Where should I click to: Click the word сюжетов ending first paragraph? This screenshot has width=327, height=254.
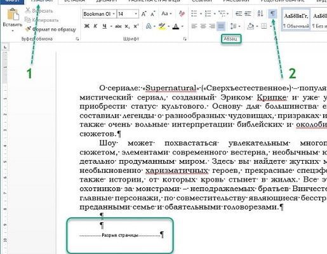(x=98, y=134)
